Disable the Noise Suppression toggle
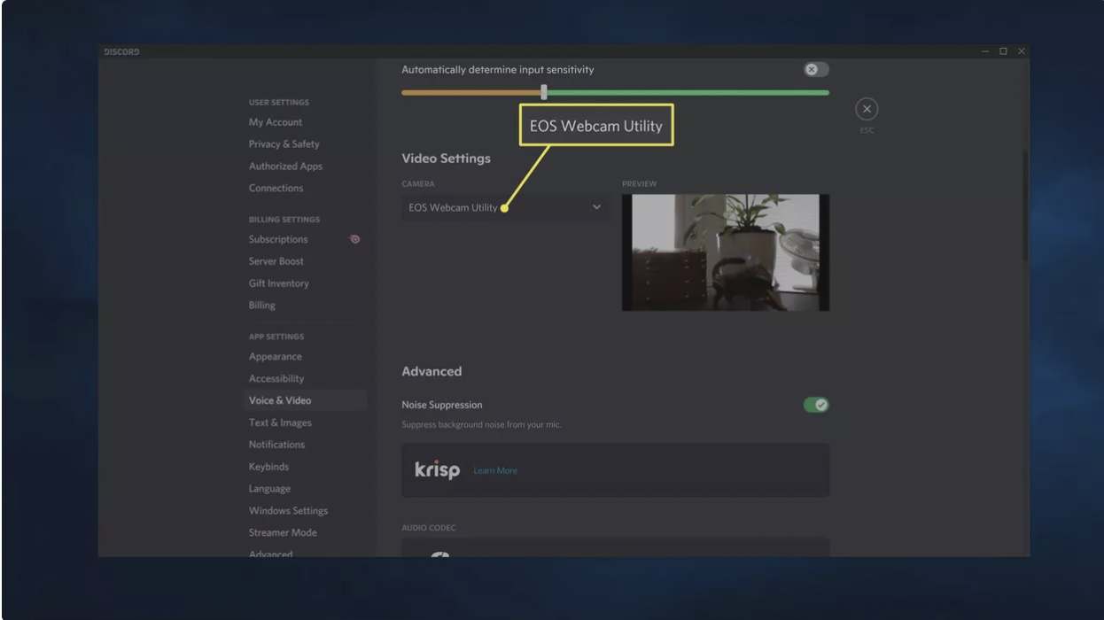1104x620 pixels. [x=816, y=405]
